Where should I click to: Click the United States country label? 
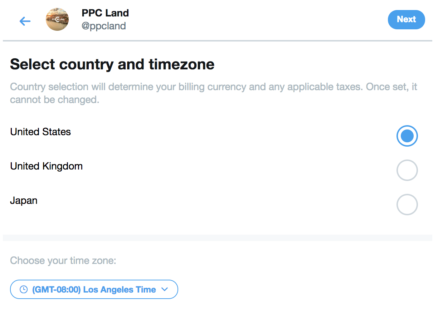coord(40,132)
